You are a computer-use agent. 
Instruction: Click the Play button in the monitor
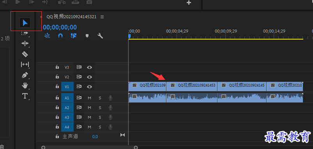pos(18,2)
